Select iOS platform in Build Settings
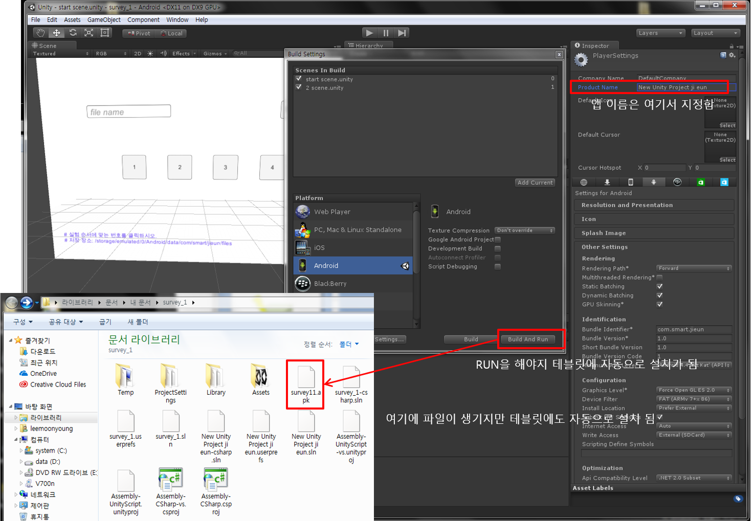The height and width of the screenshot is (521, 755). tap(353, 247)
